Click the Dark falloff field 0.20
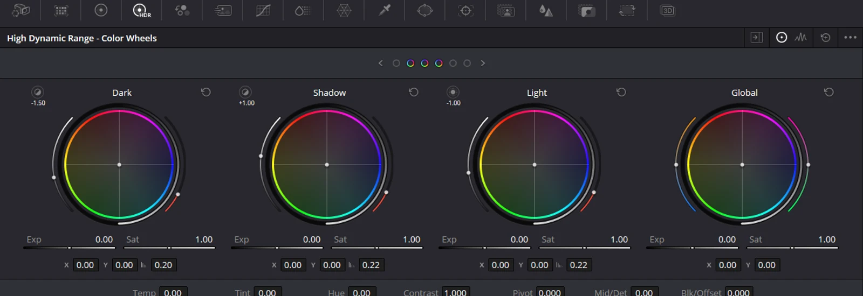 click(x=163, y=265)
